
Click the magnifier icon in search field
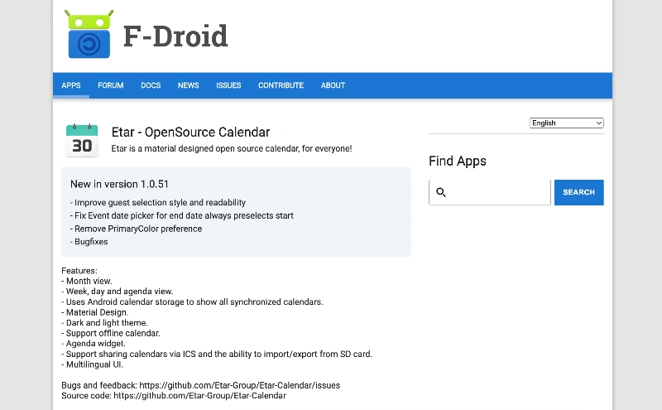441,192
